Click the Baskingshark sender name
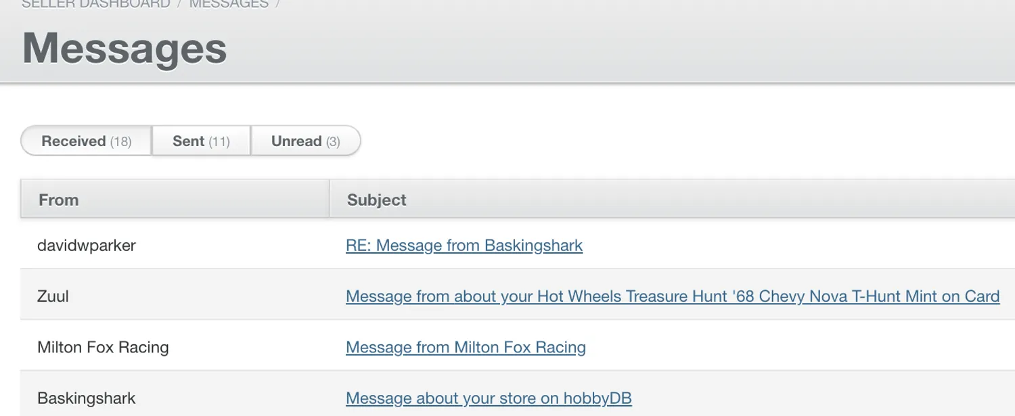The height and width of the screenshot is (416, 1015). pos(87,398)
